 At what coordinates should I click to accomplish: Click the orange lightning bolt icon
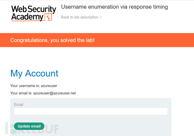pyautogui.click(x=49, y=18)
